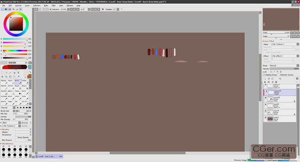Viewport: 300px width, 162px height.
Task: Select the rectangular Selection tool
Action: click(x=2, y=73)
